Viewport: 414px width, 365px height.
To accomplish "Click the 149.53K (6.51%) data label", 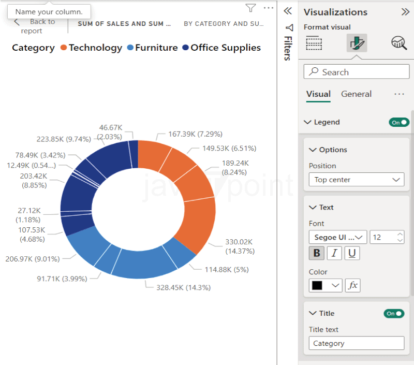I will pos(229,149).
